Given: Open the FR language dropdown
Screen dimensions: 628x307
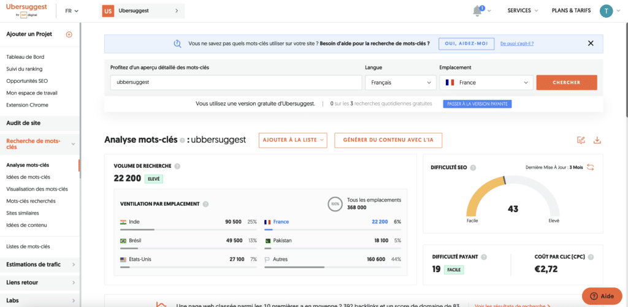Looking at the screenshot, I should tap(72, 11).
